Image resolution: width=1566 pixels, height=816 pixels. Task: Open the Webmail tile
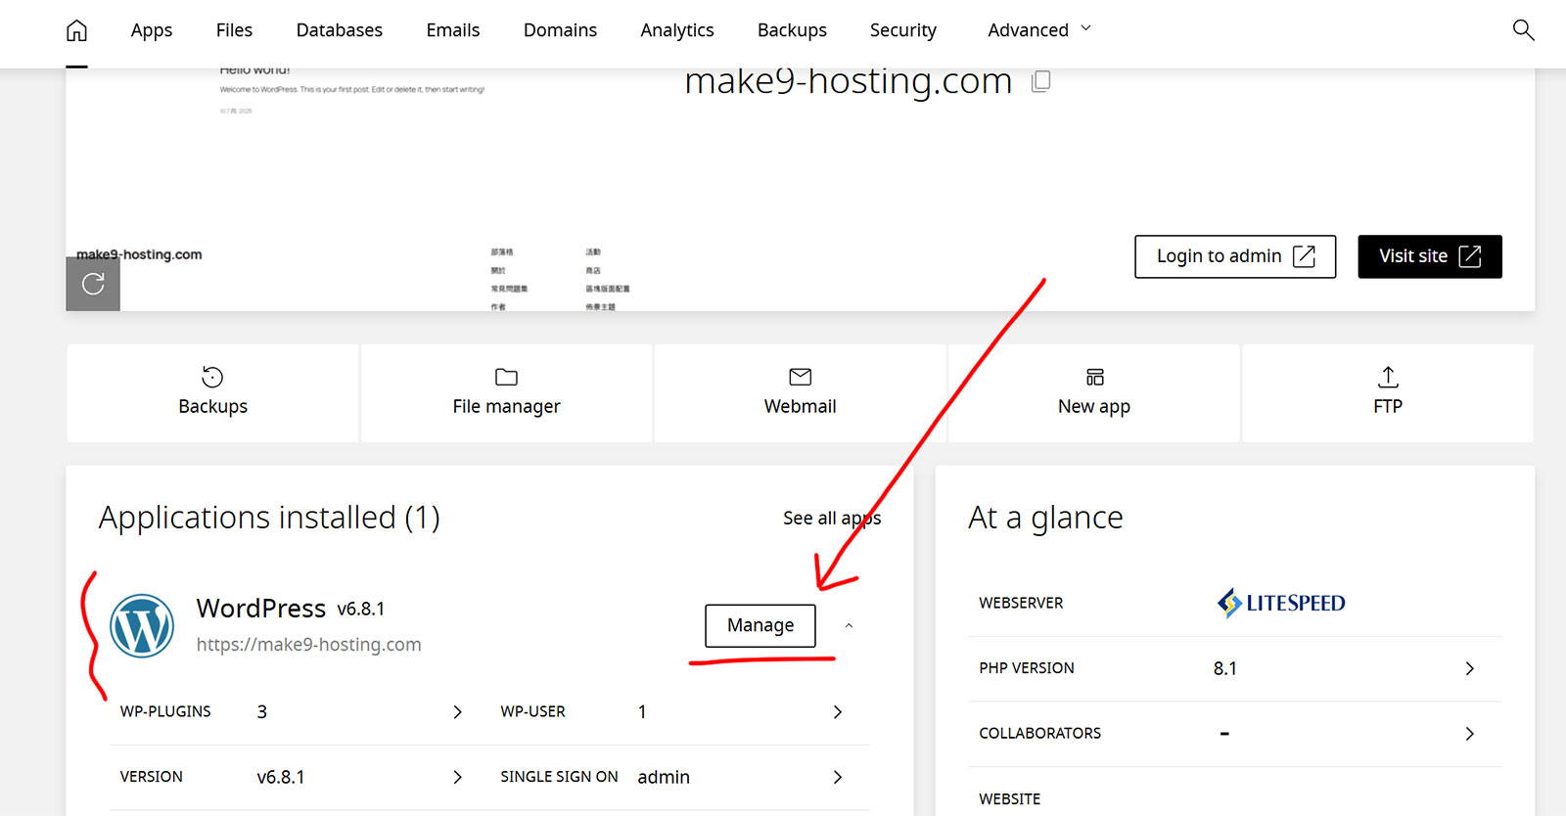801,392
